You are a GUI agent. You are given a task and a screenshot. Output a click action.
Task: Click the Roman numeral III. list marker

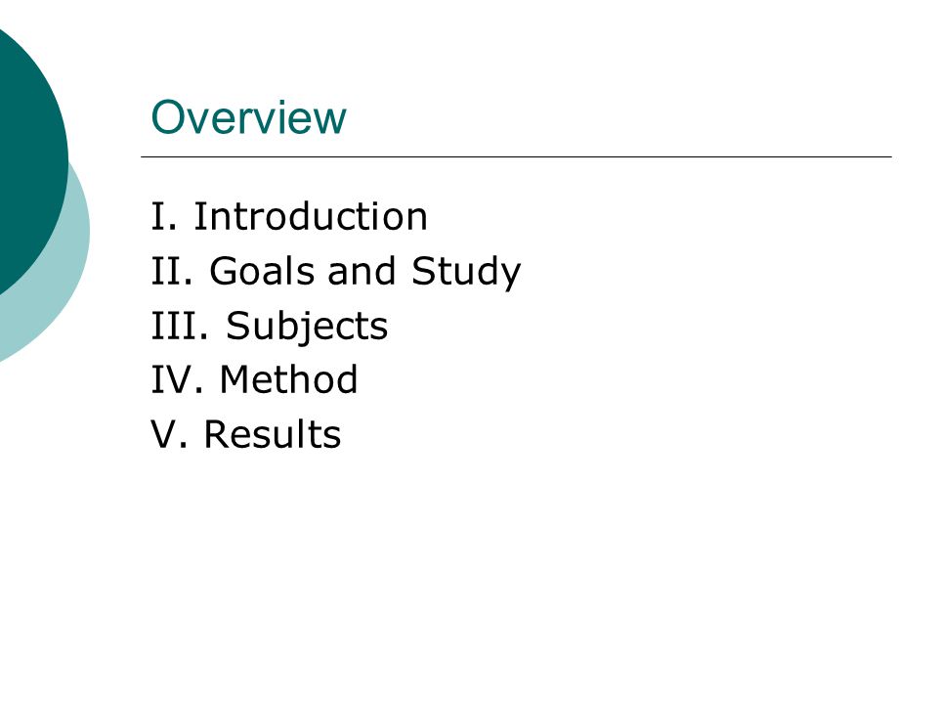click(x=180, y=326)
